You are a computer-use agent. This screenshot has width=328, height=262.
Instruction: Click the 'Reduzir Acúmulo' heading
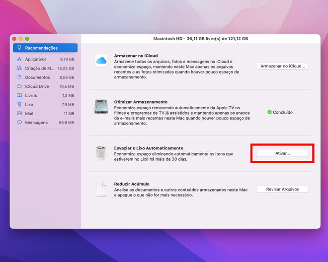tap(132, 184)
